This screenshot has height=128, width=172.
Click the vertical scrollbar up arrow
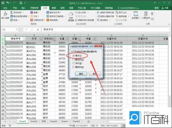point(170,35)
